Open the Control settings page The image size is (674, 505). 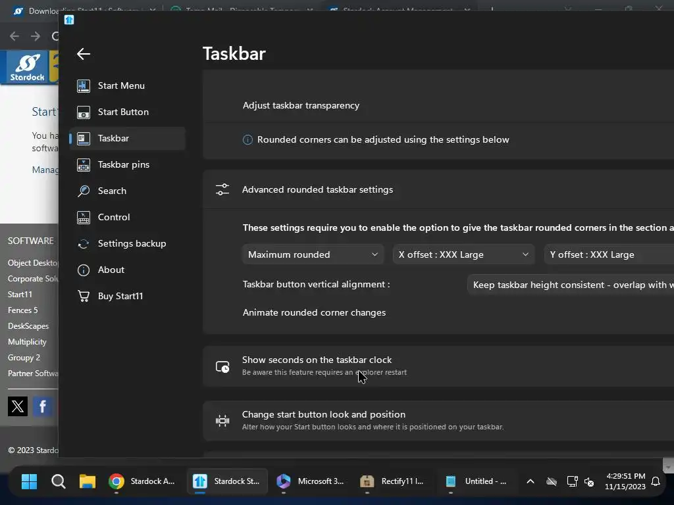click(x=127, y=217)
